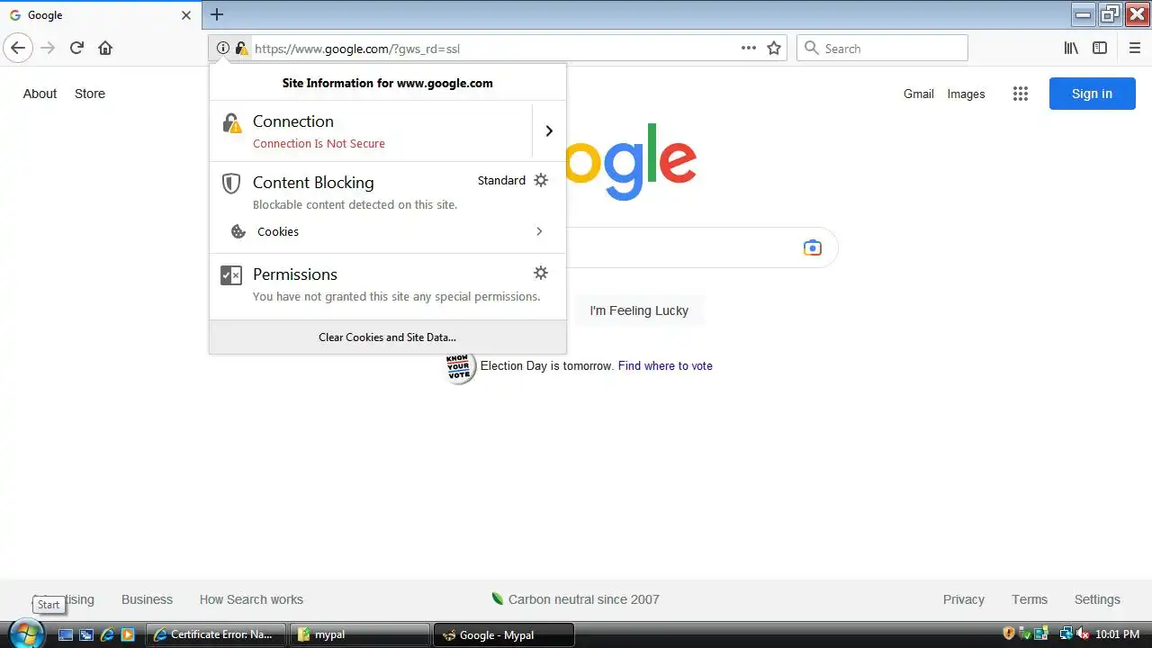Open Content Blocking settings gear
1152x648 pixels.
click(541, 180)
